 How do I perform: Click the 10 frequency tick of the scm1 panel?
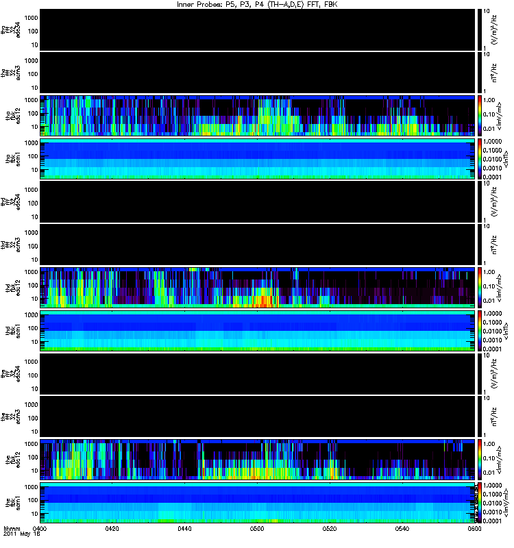click(34, 514)
